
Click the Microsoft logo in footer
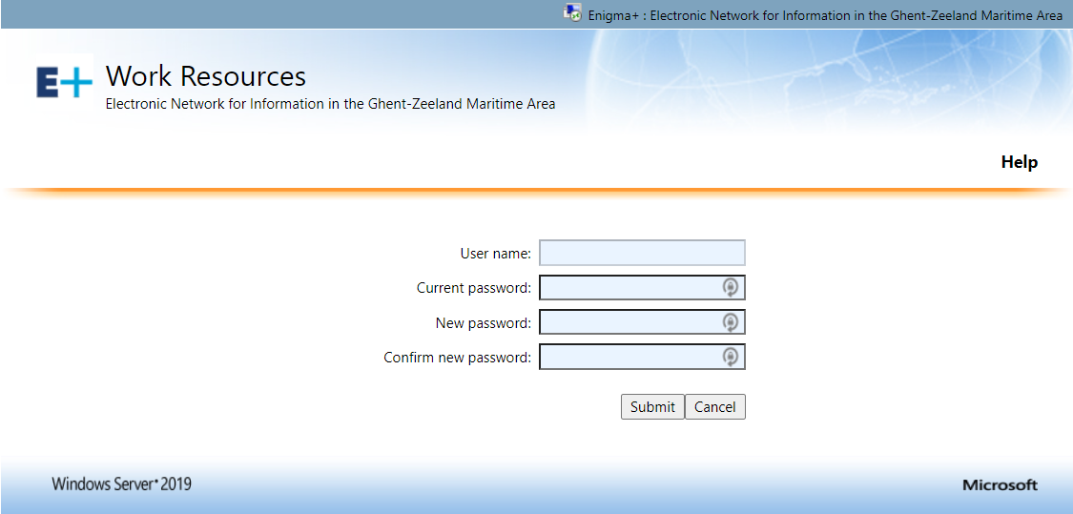(x=1000, y=485)
